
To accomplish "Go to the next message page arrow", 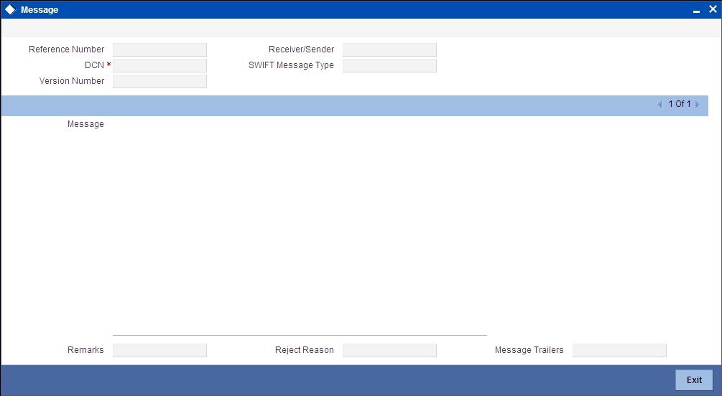I will (x=697, y=105).
